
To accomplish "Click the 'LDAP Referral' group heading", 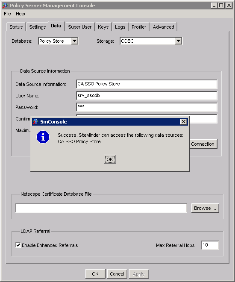I will (x=35, y=231).
